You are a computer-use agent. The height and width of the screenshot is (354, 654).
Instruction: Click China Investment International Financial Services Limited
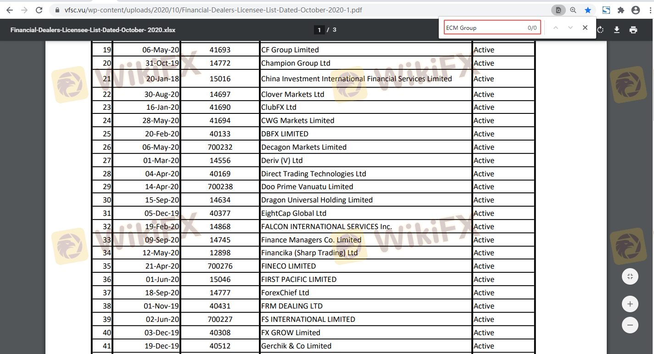click(357, 79)
